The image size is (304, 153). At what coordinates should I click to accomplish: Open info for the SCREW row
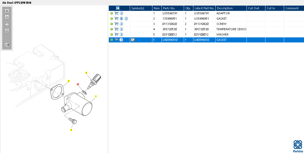tap(121, 24)
